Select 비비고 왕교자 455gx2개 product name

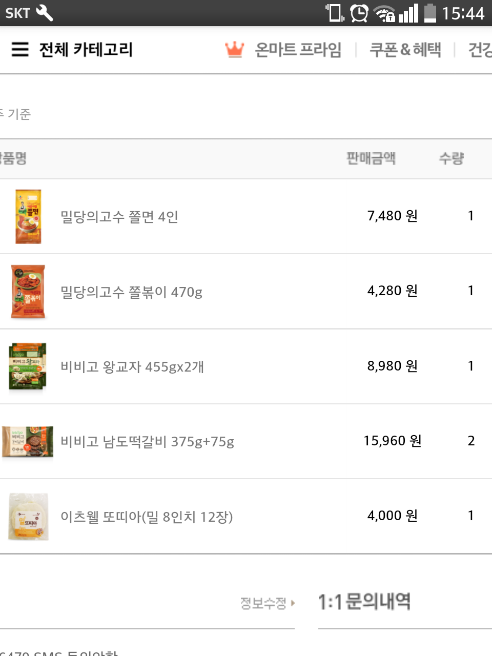coord(132,367)
